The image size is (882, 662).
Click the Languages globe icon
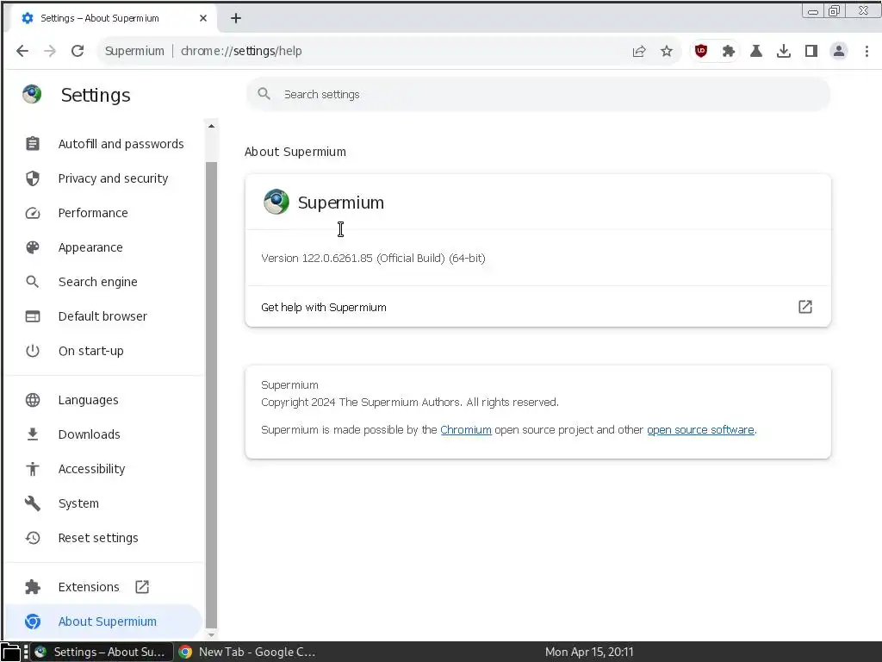(x=33, y=400)
